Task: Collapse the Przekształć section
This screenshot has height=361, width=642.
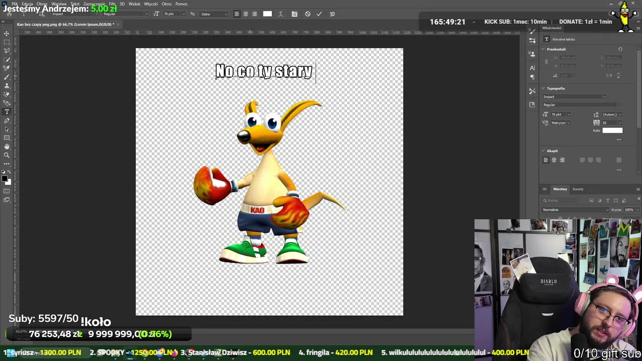Action: 543,49
